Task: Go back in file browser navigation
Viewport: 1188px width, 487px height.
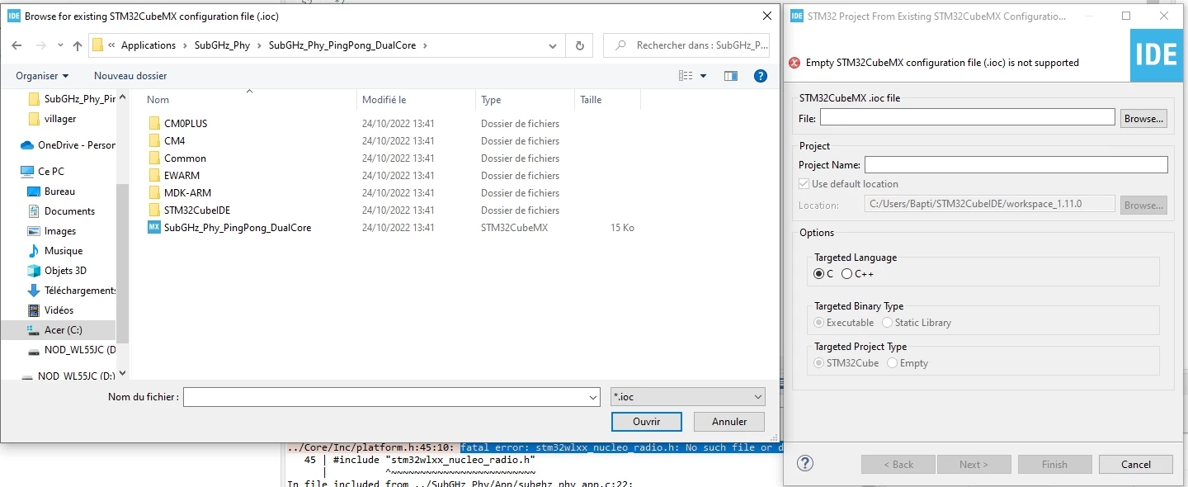Action: tap(16, 45)
